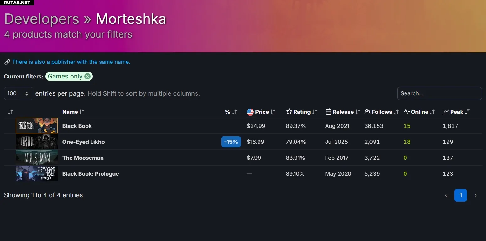Viewport: 486px width, 241px height.
Task: Sort the table by Follows column
Action: (x=382, y=112)
